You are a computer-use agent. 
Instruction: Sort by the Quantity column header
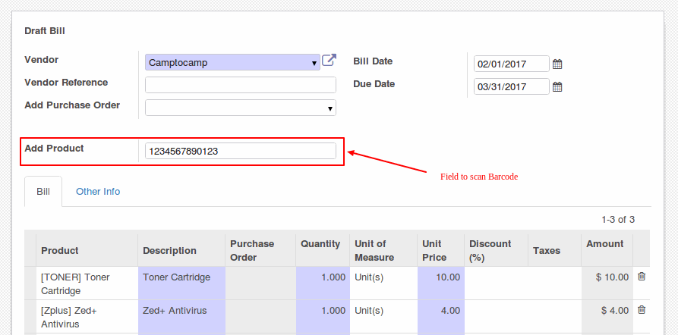click(x=320, y=244)
